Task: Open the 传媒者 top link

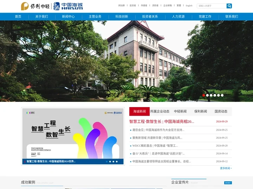Action: (144, 6)
